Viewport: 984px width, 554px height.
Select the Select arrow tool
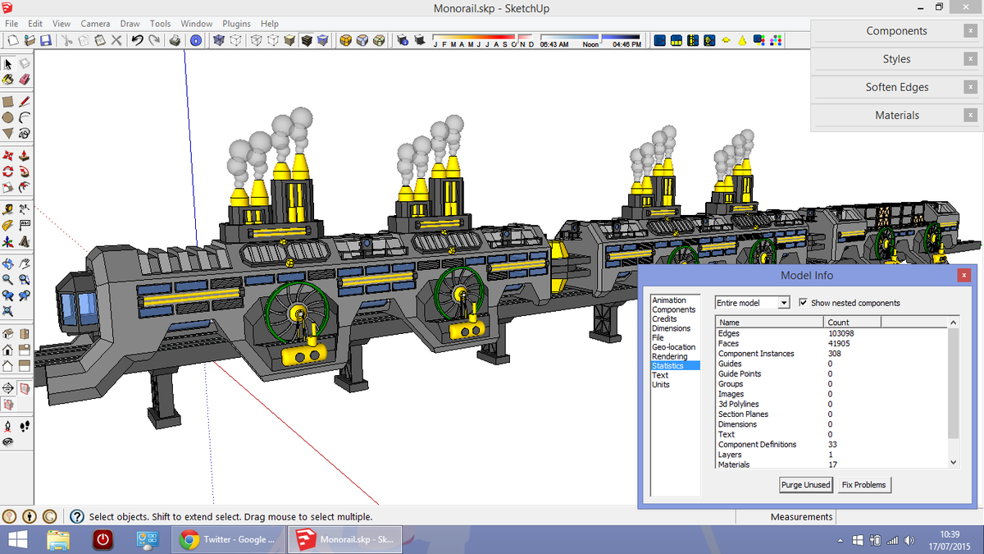click(7, 64)
